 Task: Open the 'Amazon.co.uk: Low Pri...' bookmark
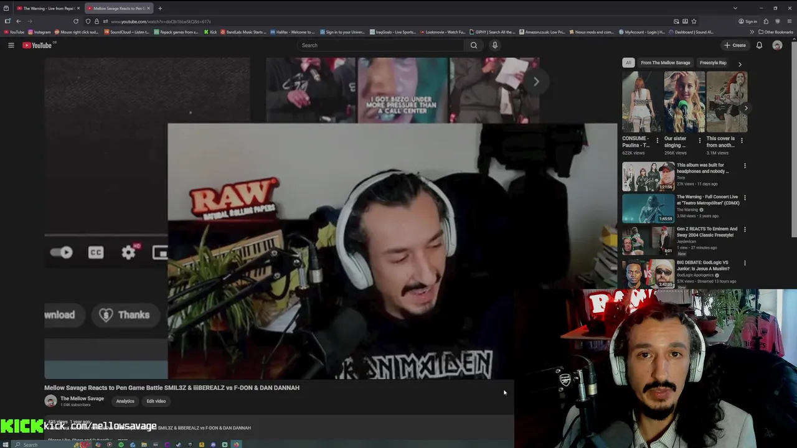542,32
